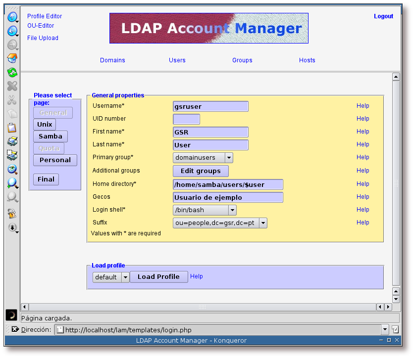The height and width of the screenshot is (358, 414).
Task: Click the Find eye-magnifier icon
Action: point(12,169)
